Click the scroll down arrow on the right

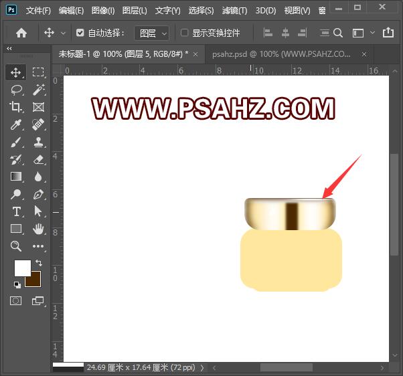pos(395,355)
